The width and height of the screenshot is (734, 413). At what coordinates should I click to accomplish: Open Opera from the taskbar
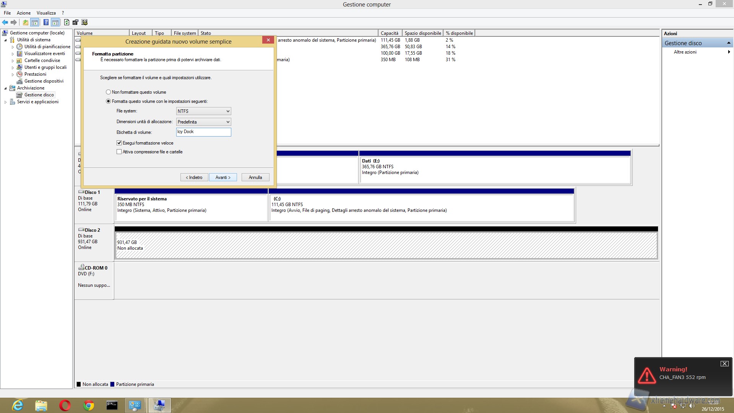tap(65, 405)
